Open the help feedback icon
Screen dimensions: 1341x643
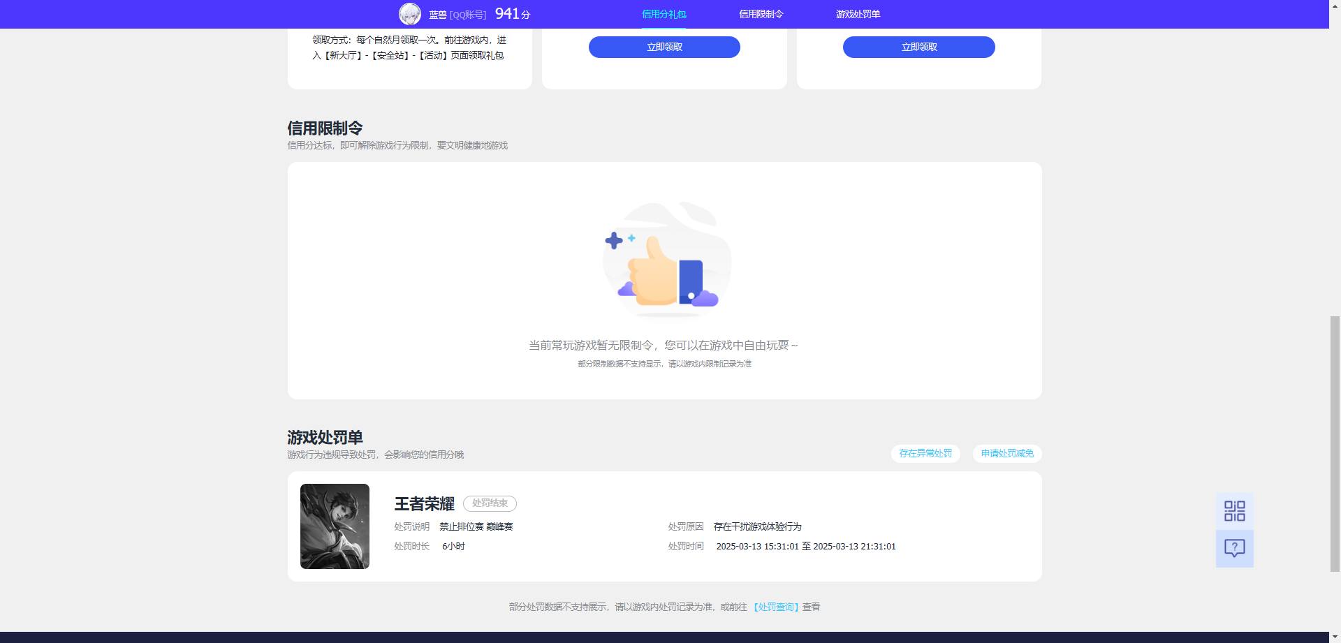1235,549
